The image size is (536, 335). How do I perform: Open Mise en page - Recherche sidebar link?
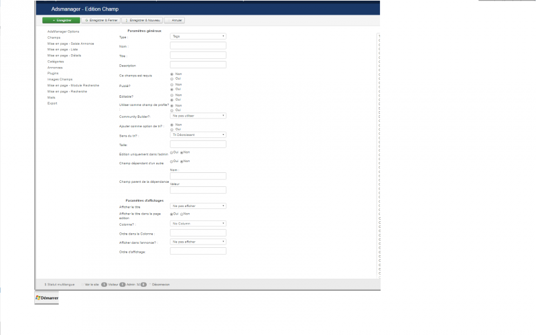tap(67, 92)
